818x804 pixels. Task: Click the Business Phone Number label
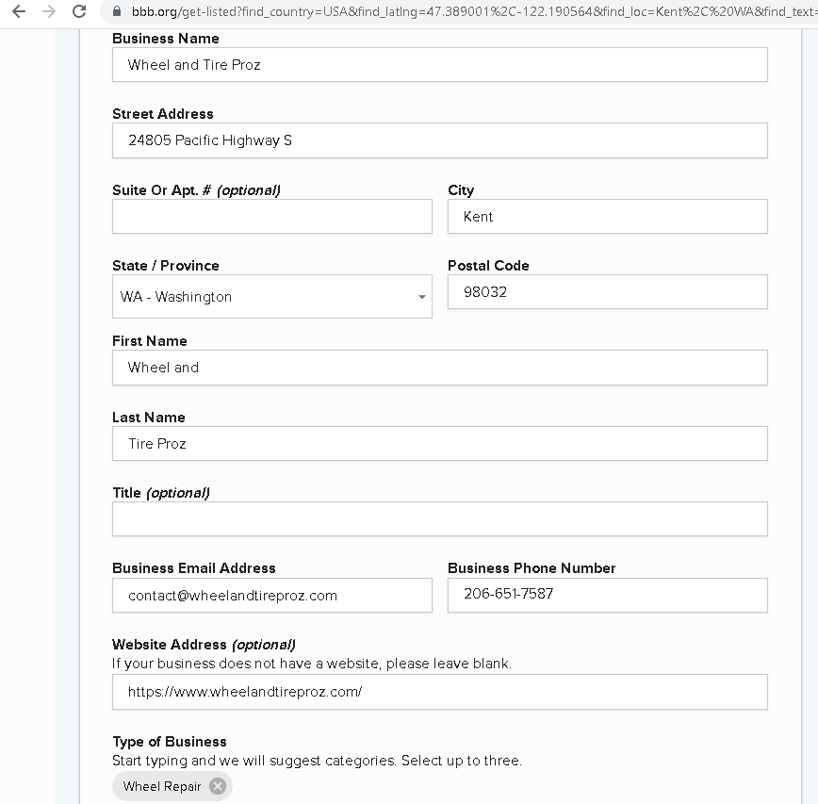pyautogui.click(x=532, y=568)
